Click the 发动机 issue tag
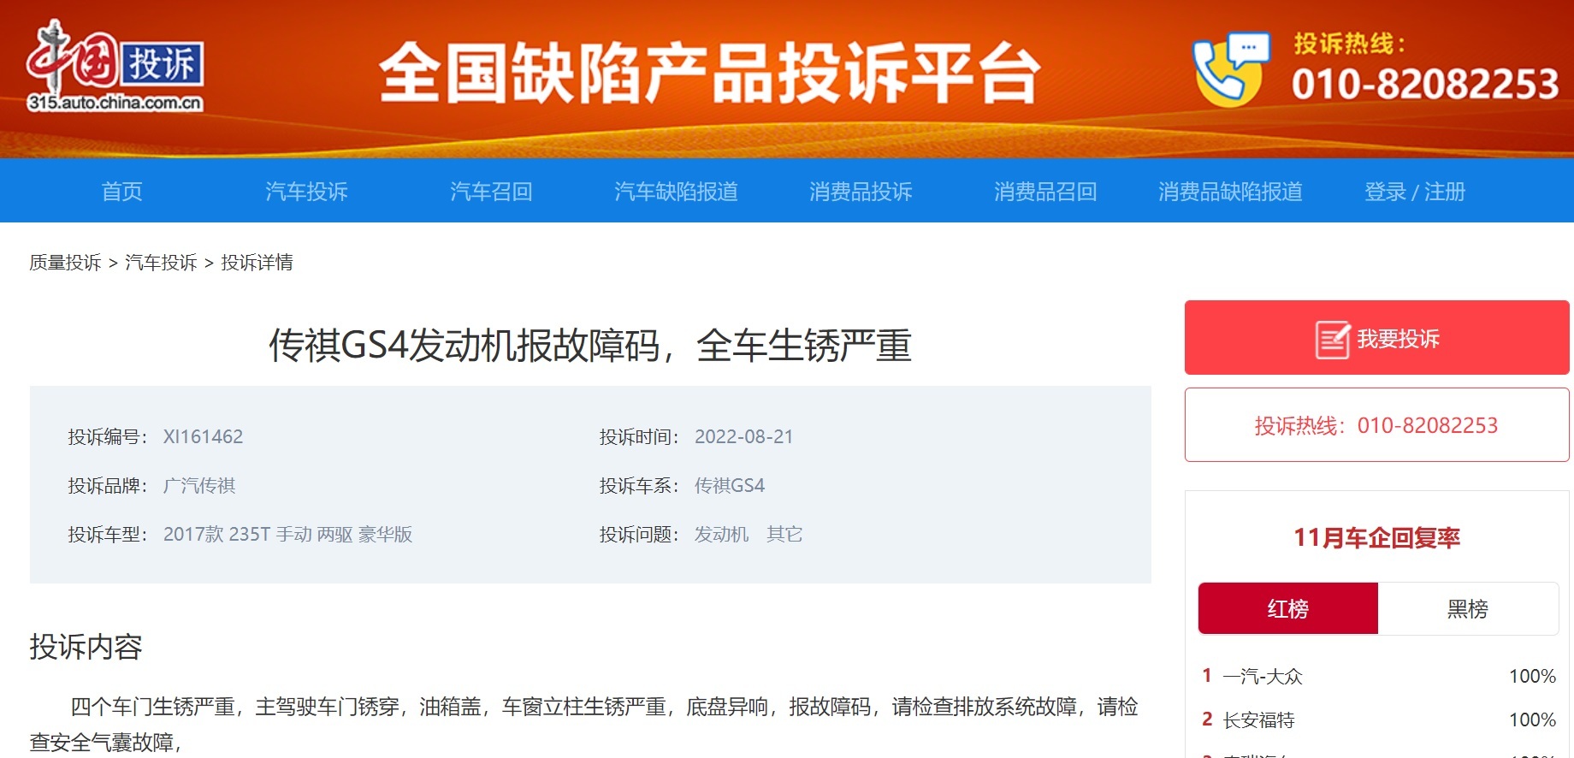The image size is (1574, 758). [721, 535]
